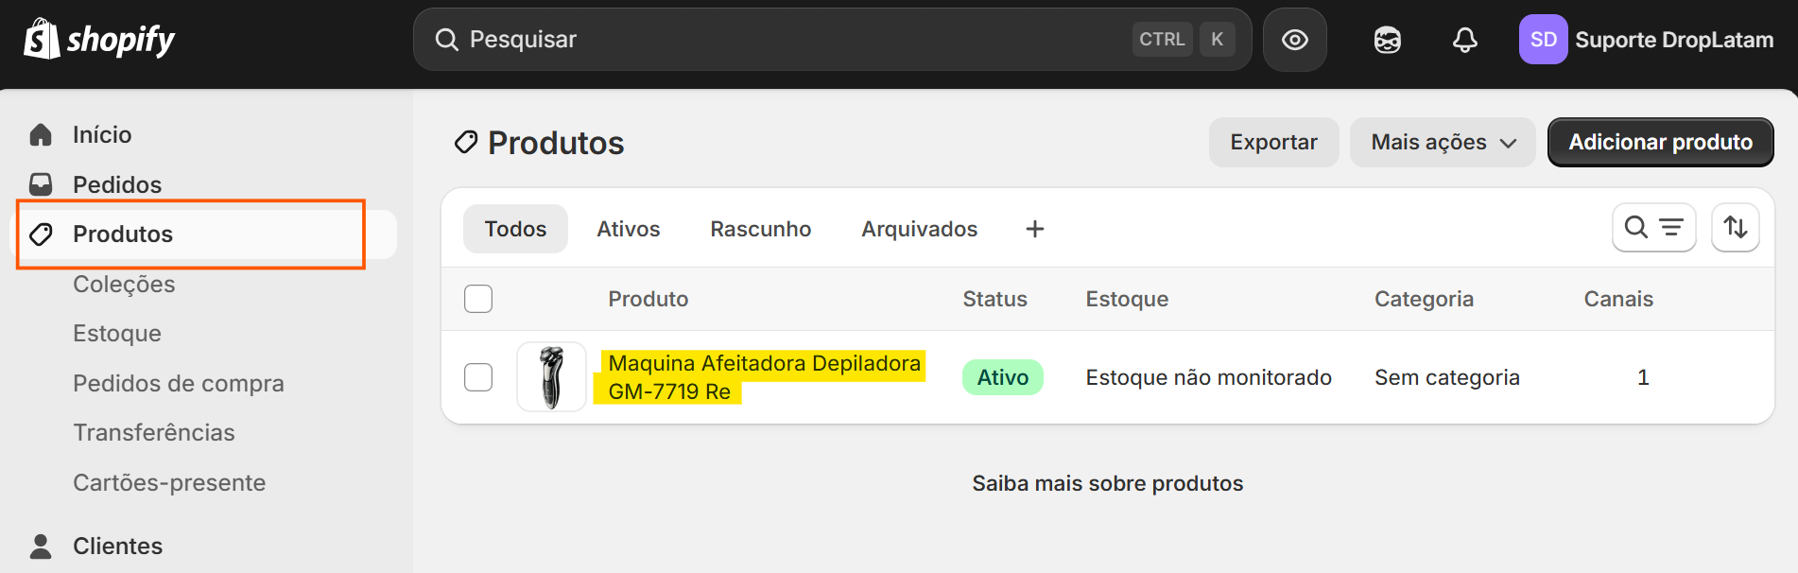Open Pedidos in the sidebar

coord(116,184)
